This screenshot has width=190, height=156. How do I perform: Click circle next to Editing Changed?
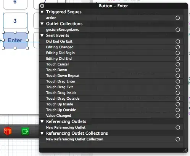[178, 47]
